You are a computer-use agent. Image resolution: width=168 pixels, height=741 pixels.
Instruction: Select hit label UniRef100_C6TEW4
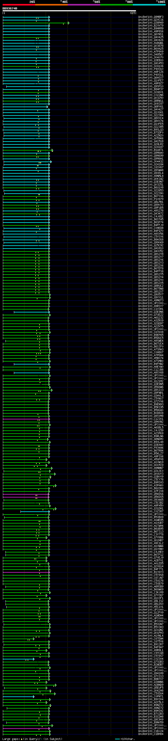pos(151,638)
